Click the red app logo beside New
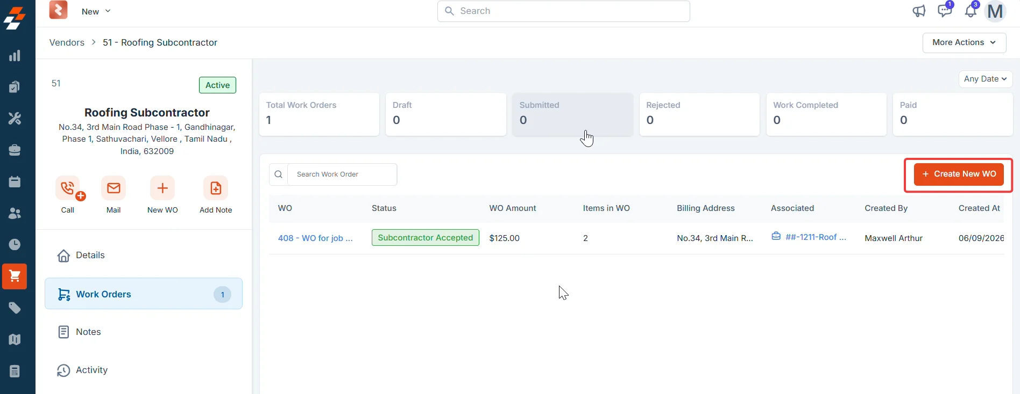 [58, 10]
